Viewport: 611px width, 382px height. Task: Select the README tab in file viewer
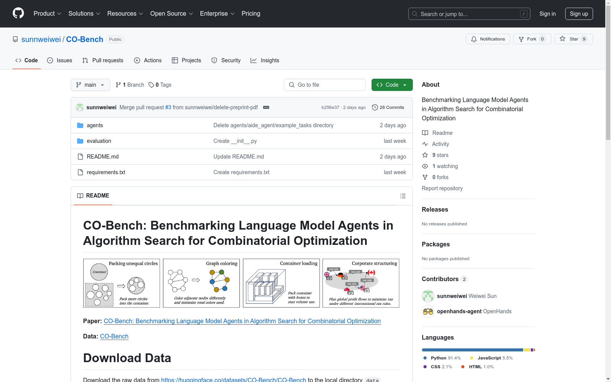pos(93,196)
